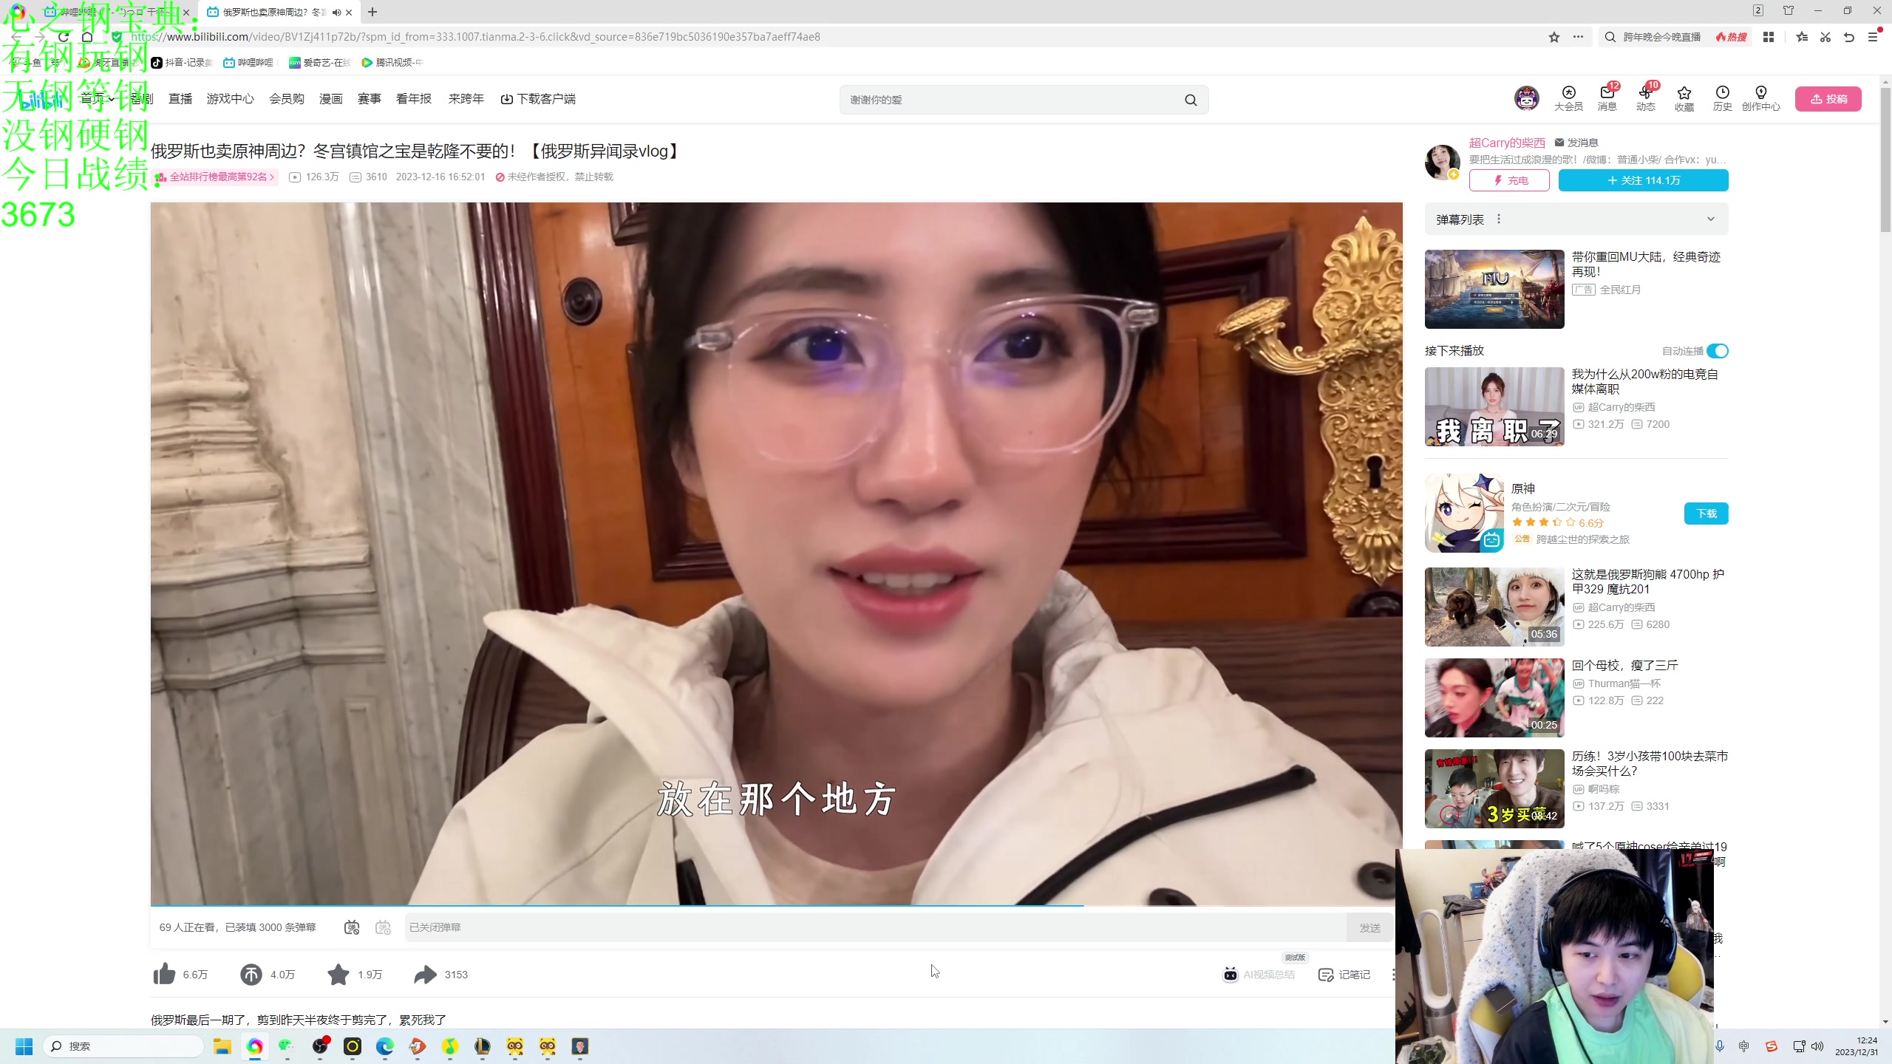Open the 我离职了 recommended video thumbnail
This screenshot has width=1892, height=1064.
[x=1494, y=406]
